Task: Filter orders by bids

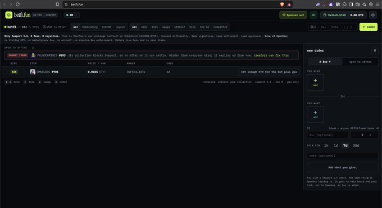Action: click(x=154, y=27)
